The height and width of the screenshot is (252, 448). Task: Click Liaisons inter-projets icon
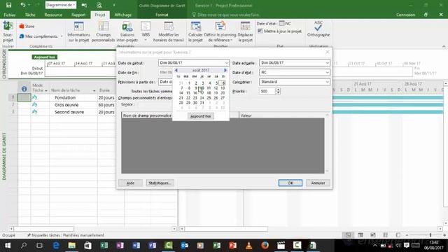(x=127, y=31)
